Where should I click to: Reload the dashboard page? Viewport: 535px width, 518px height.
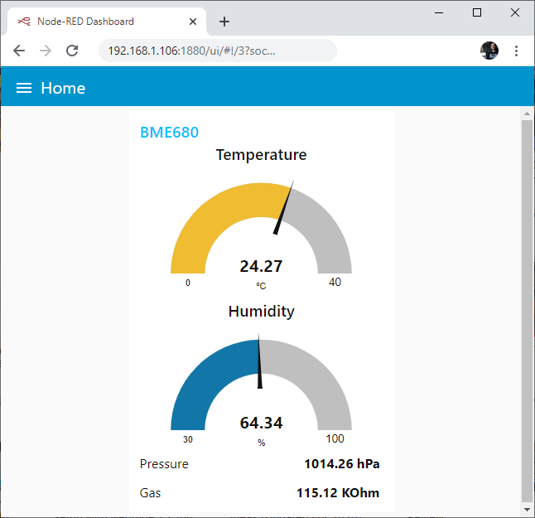click(x=72, y=51)
